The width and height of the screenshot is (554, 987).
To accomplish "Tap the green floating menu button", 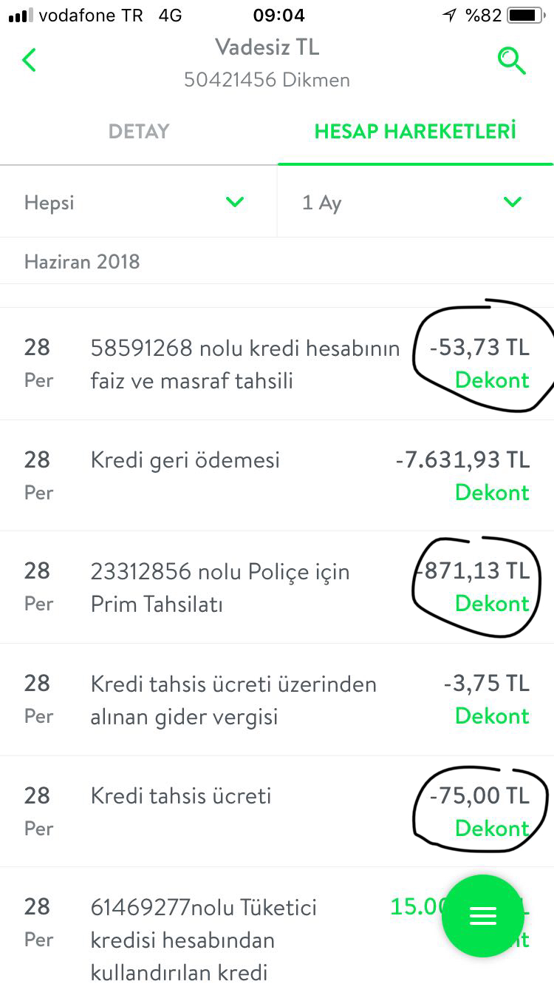I will pyautogui.click(x=483, y=916).
